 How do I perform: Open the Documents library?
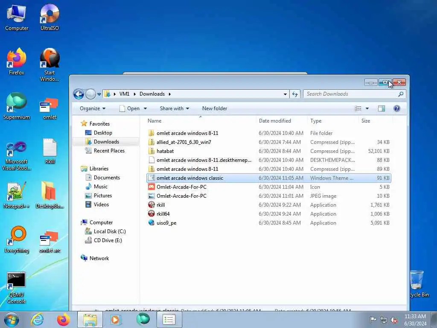coord(107,177)
